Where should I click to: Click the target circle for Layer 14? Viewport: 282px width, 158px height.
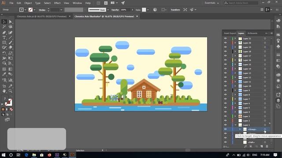(265, 69)
